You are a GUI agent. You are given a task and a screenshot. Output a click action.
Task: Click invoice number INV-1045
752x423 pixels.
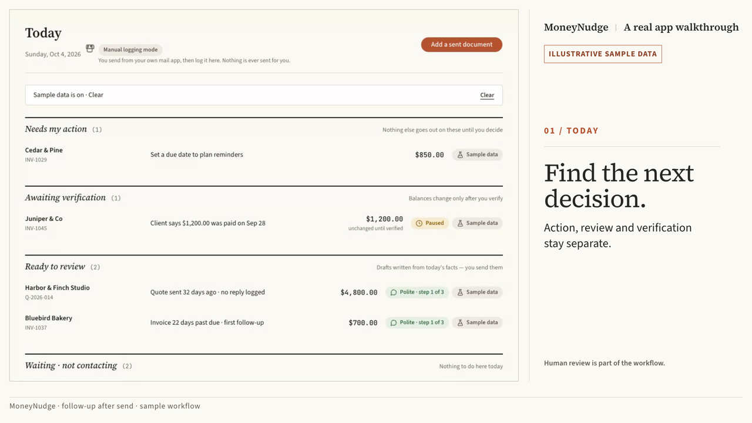(x=36, y=229)
